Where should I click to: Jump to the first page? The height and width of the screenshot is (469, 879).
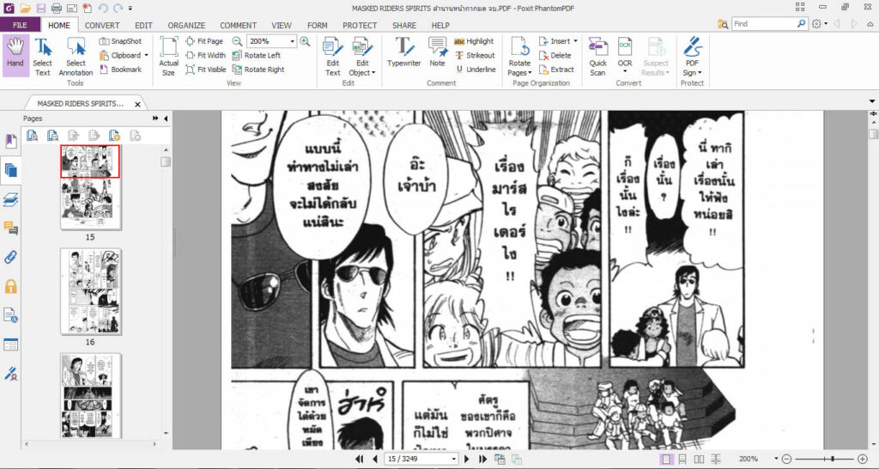pyautogui.click(x=360, y=459)
